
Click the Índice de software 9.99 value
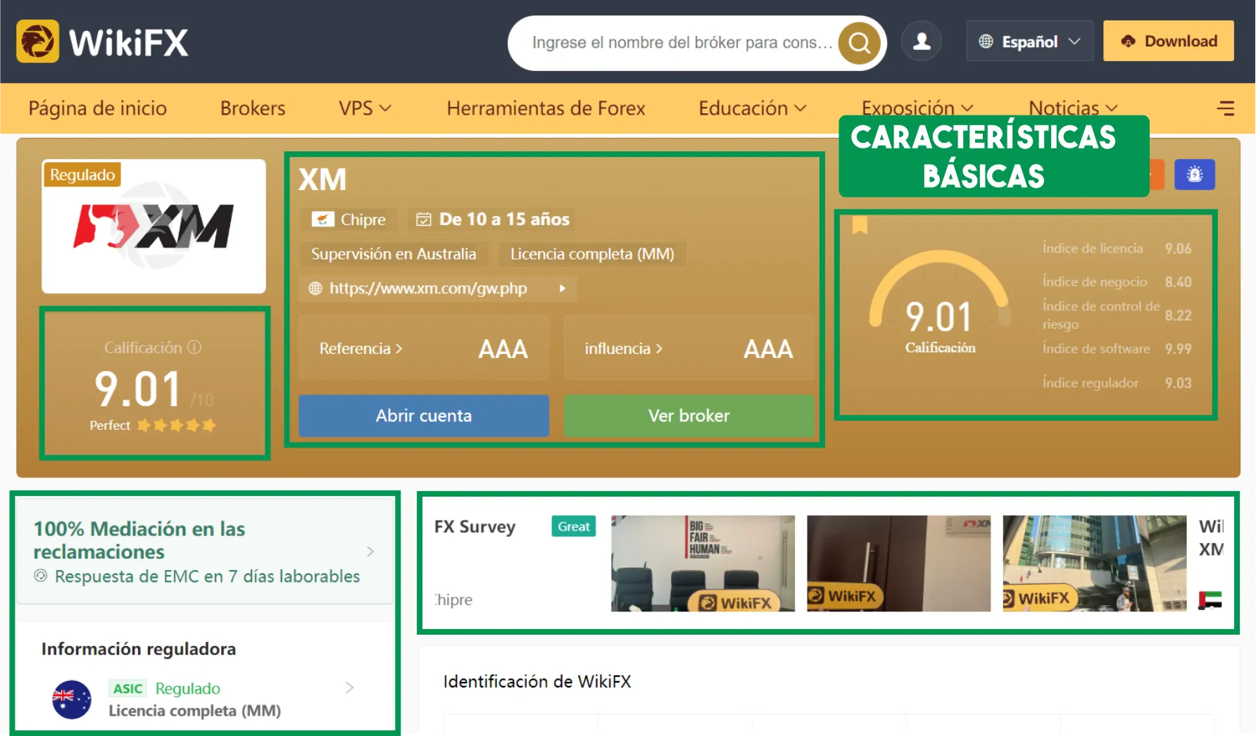point(1178,349)
